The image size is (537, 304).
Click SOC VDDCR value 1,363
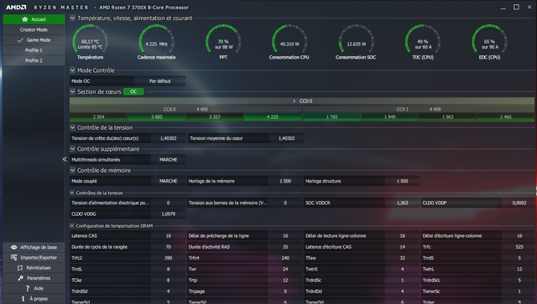click(x=403, y=203)
